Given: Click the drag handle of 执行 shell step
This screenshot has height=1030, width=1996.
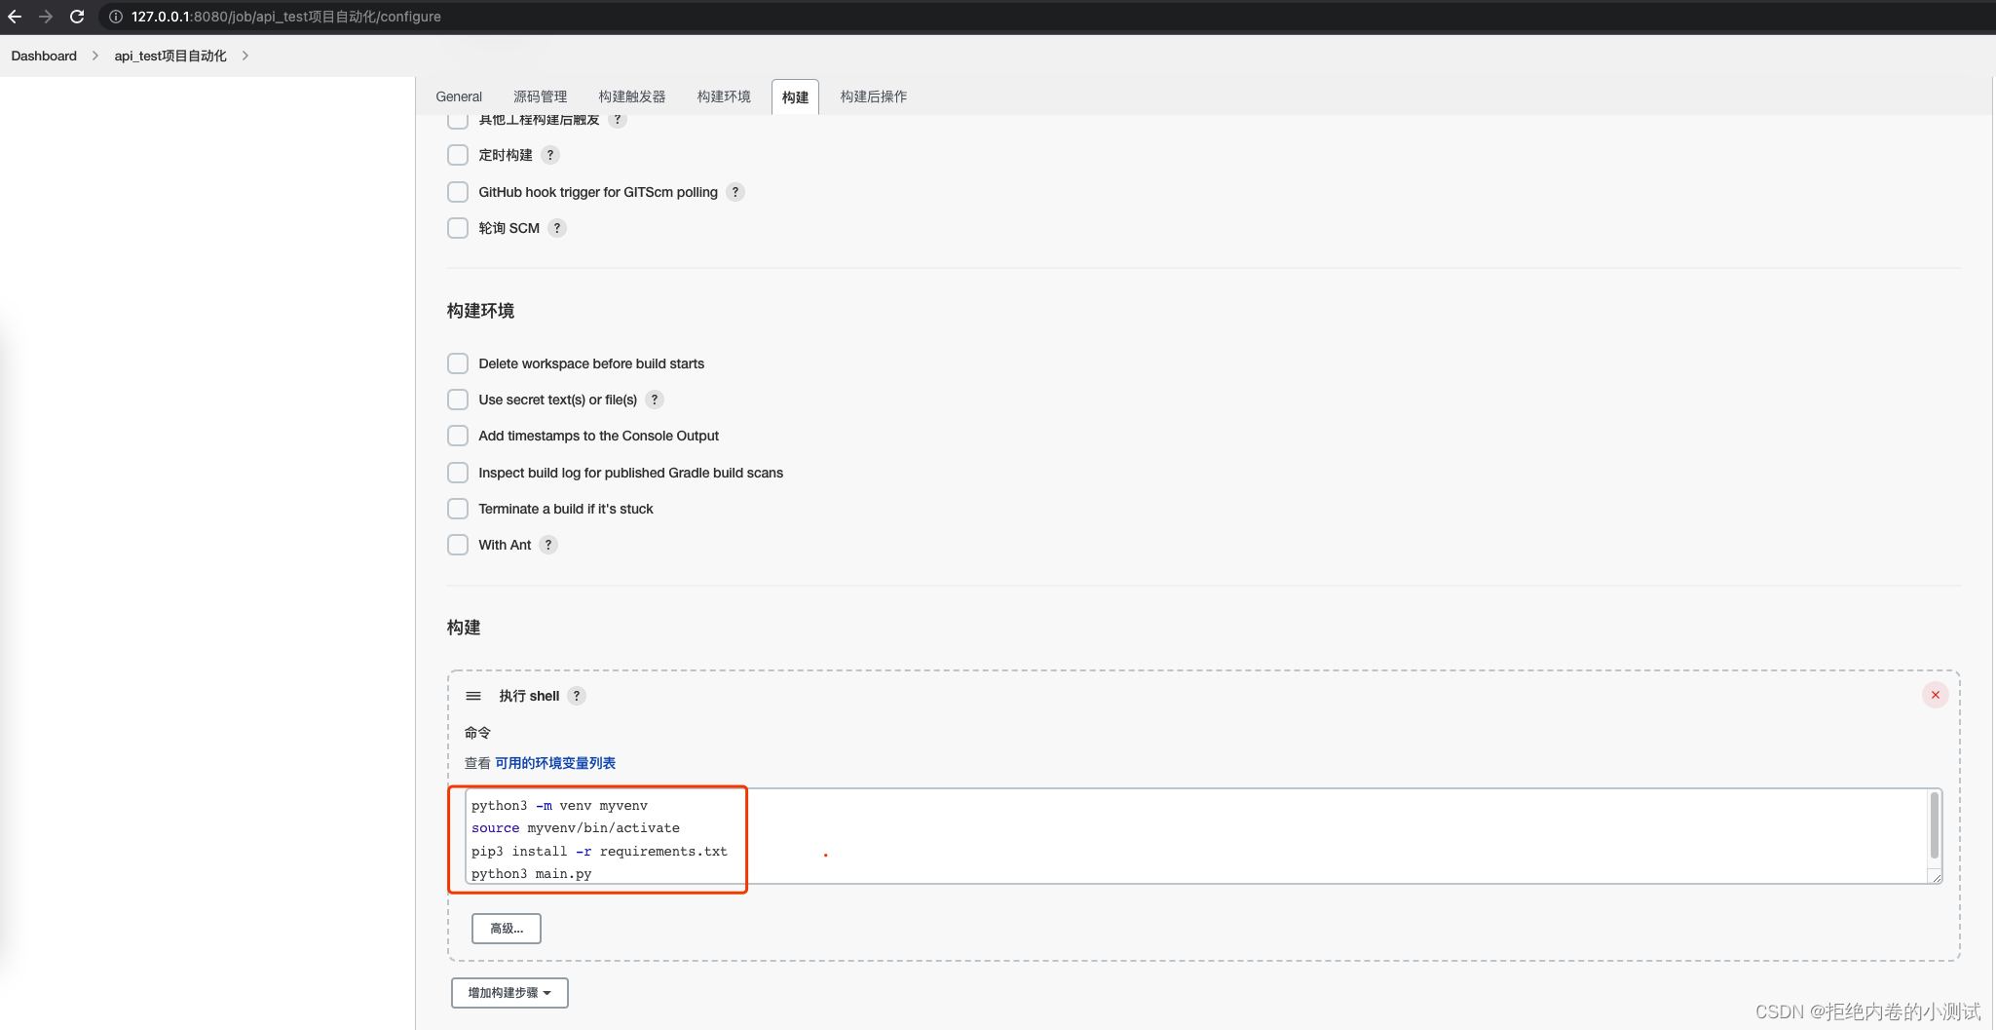Looking at the screenshot, I should click(473, 696).
